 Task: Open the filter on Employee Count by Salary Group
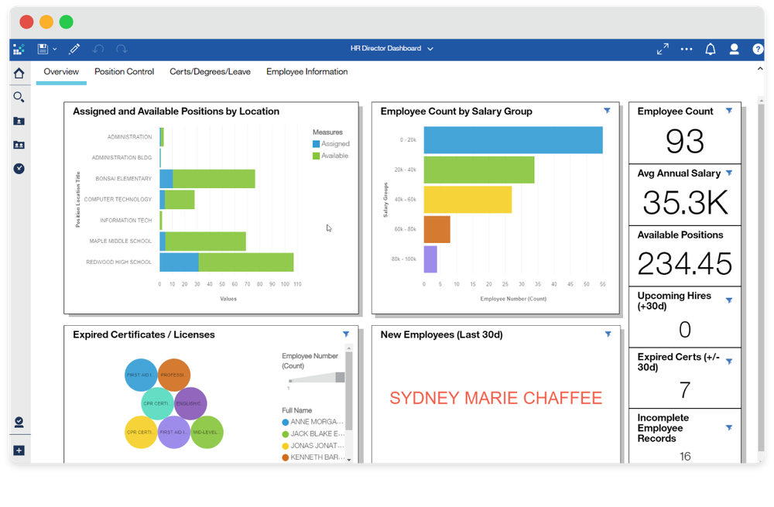607,111
